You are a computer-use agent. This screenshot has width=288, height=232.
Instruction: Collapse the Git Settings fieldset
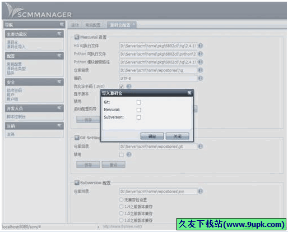[77, 138]
